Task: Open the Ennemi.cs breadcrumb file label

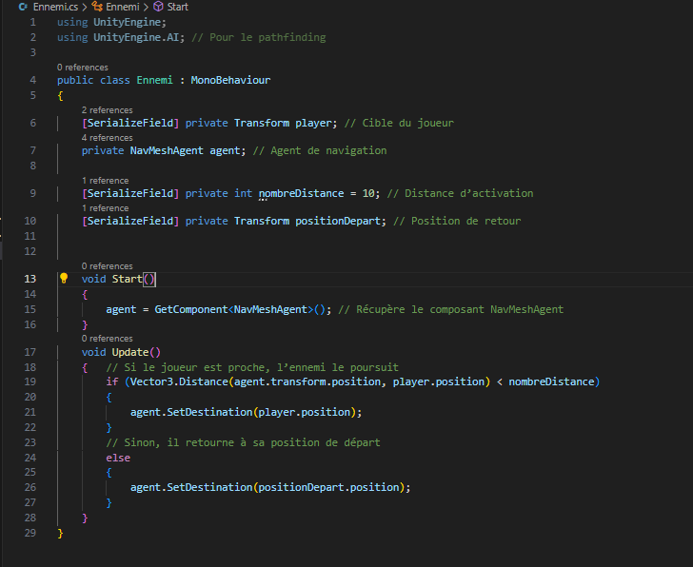Action: [53, 7]
